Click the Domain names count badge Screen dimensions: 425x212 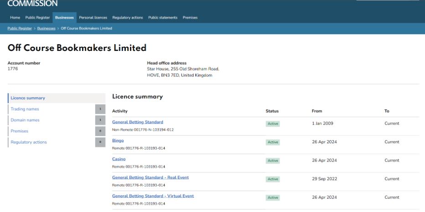coord(100,120)
